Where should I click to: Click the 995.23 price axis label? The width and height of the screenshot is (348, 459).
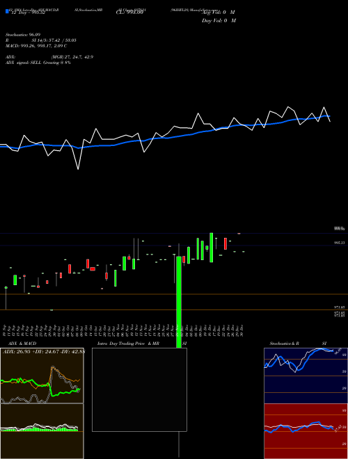click(339, 243)
